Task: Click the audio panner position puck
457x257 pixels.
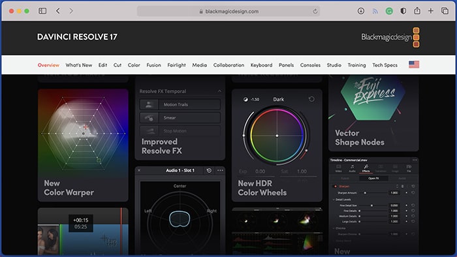Action: click(180, 219)
